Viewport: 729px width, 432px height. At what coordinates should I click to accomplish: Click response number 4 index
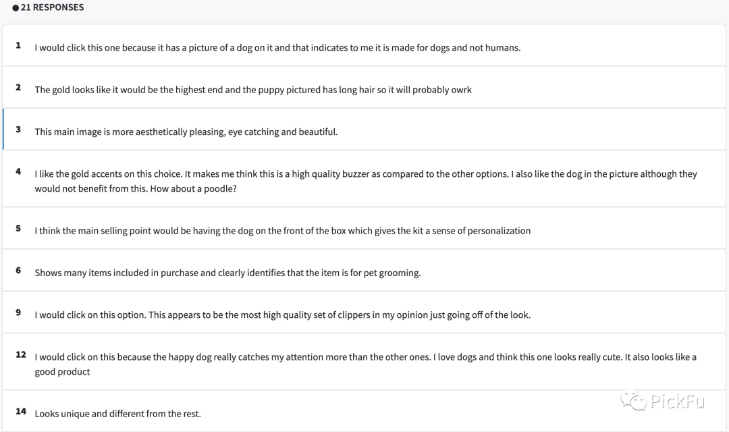18,171
